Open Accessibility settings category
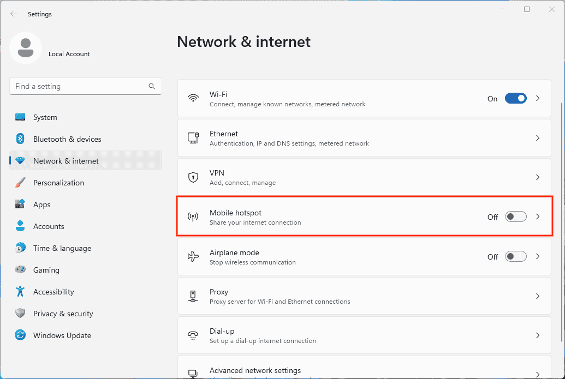This screenshot has height=379, width=565. pos(85,292)
